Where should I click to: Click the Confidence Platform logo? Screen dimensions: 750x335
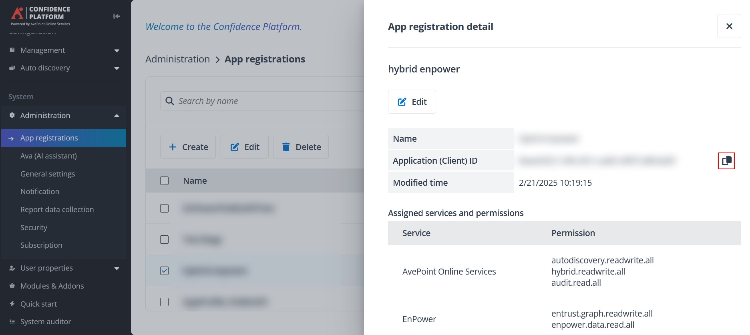pyautogui.click(x=40, y=16)
